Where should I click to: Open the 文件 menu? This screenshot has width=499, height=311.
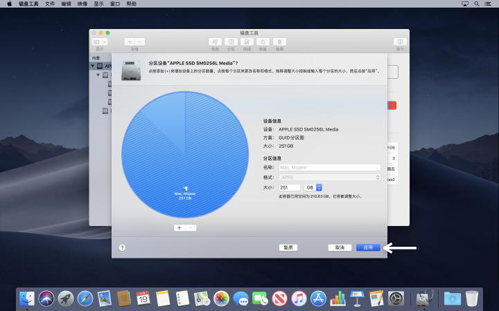pos(50,4)
